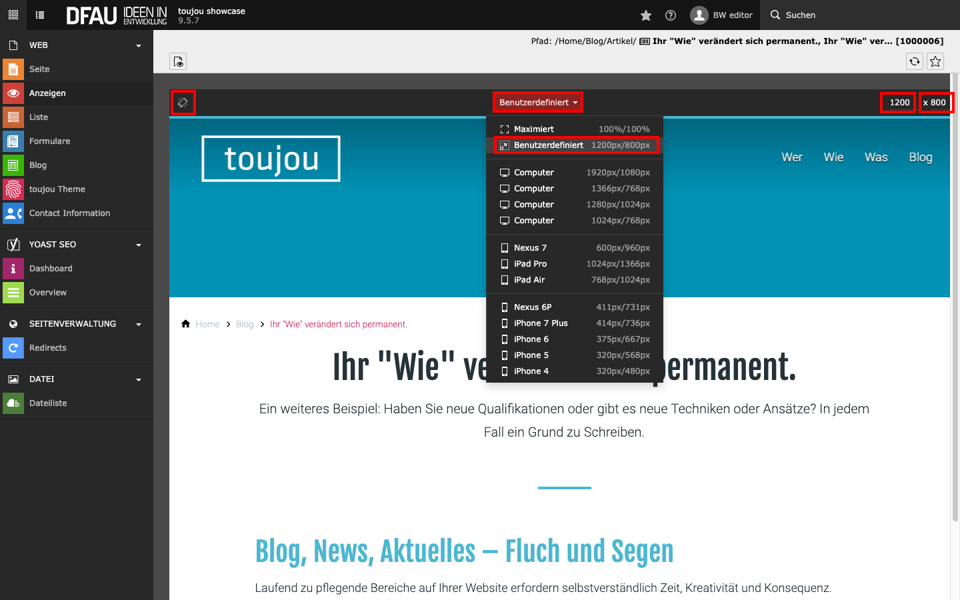Click the rotate viewport orientation icon
Screen dimensions: 960x600
click(x=183, y=103)
